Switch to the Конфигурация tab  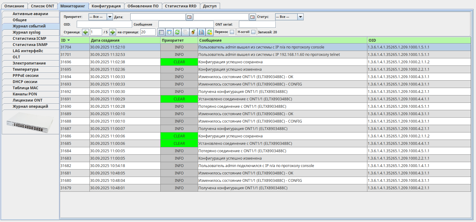106,6
